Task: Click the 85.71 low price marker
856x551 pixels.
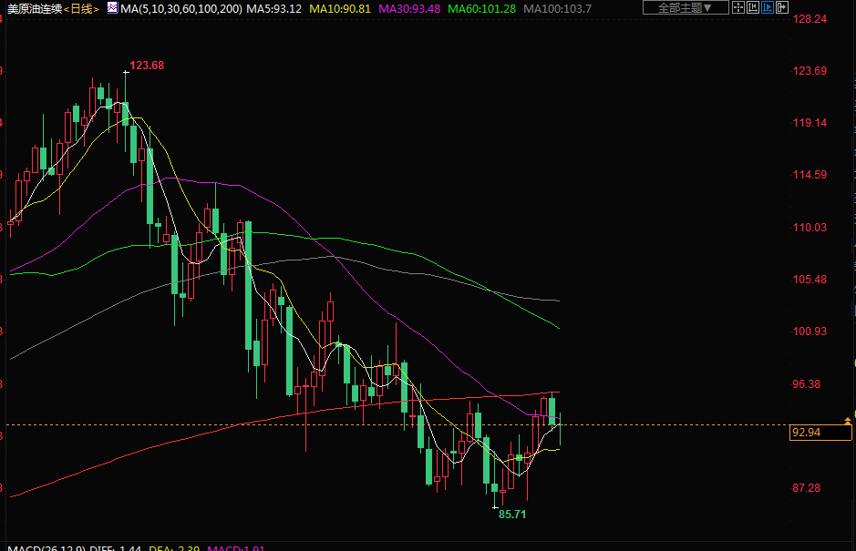Action: point(511,514)
